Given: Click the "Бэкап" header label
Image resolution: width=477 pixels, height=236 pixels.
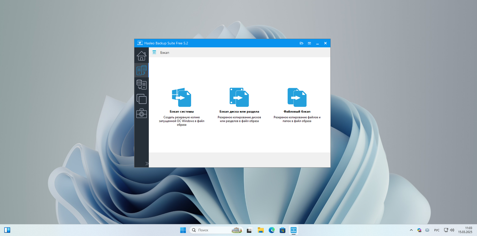Looking at the screenshot, I should coord(165,53).
